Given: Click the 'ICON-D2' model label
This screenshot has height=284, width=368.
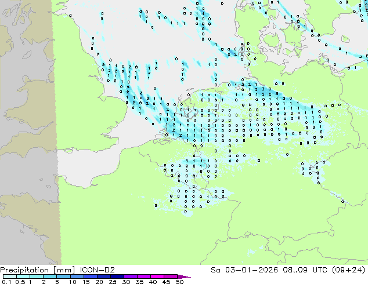Looking at the screenshot, I should 97,270.
